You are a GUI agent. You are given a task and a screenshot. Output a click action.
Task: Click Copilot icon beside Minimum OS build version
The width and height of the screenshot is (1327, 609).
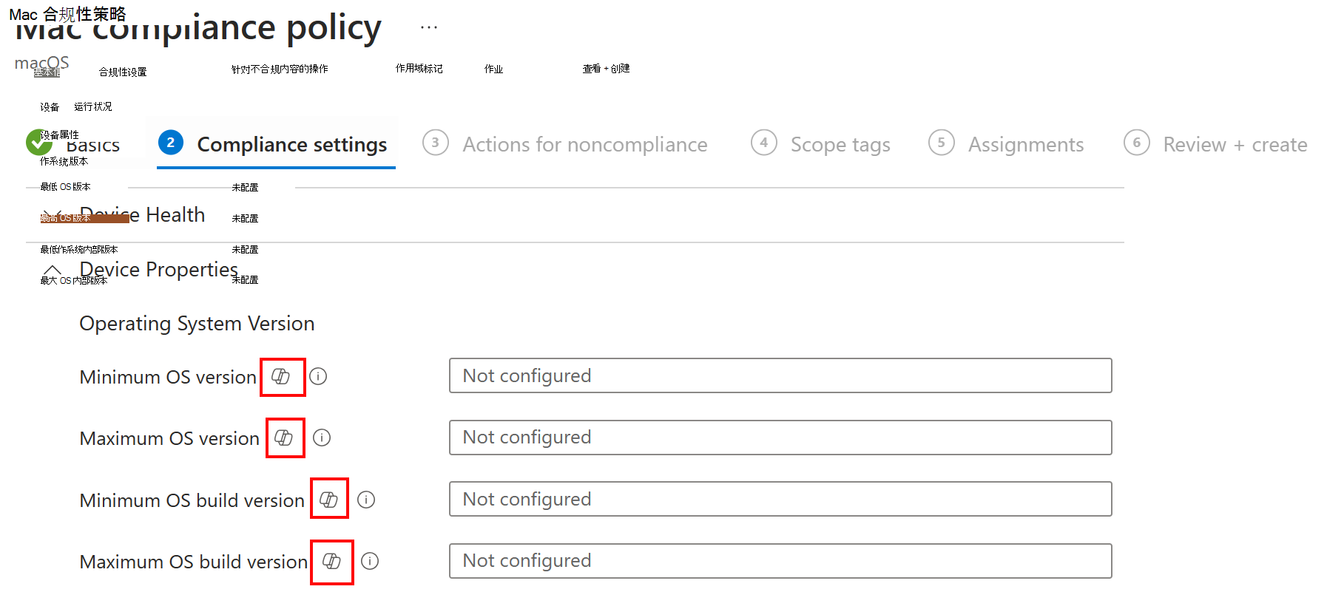329,500
